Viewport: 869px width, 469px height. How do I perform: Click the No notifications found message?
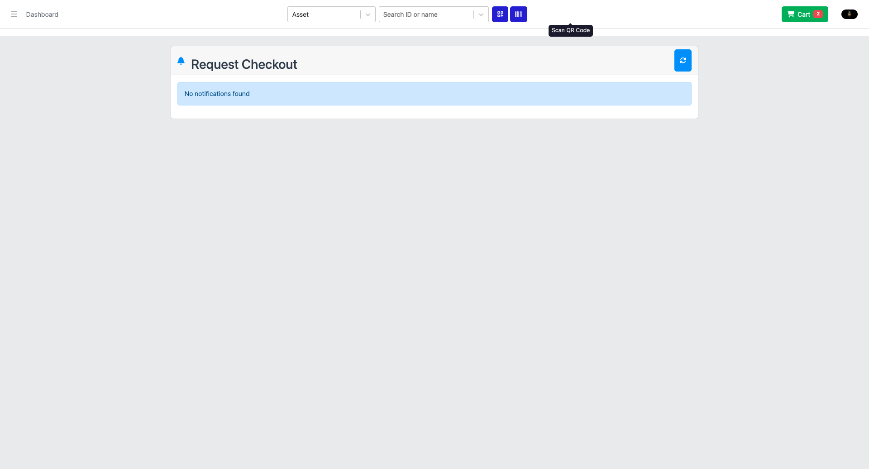pos(217,94)
